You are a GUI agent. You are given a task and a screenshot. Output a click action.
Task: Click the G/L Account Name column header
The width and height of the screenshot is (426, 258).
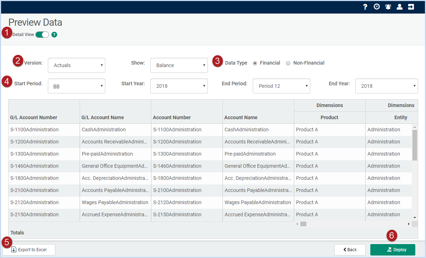pyautogui.click(x=103, y=118)
